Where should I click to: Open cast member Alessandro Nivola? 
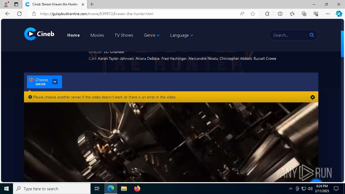click(x=203, y=58)
